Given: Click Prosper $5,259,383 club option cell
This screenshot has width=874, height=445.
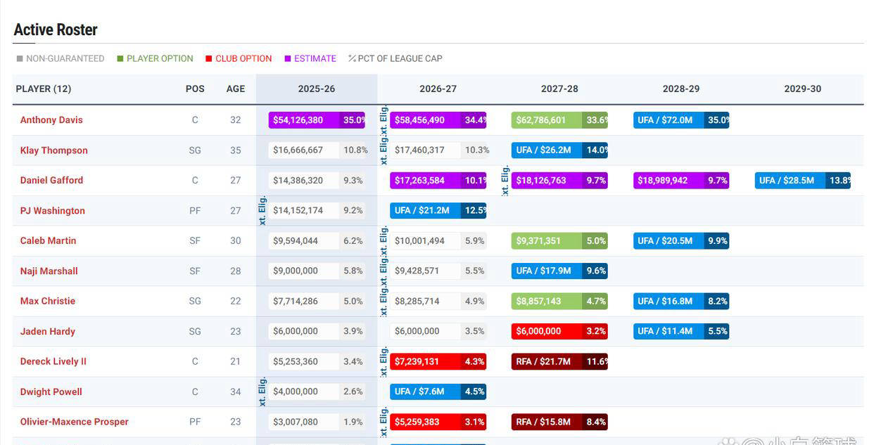Looking at the screenshot, I should click(438, 423).
